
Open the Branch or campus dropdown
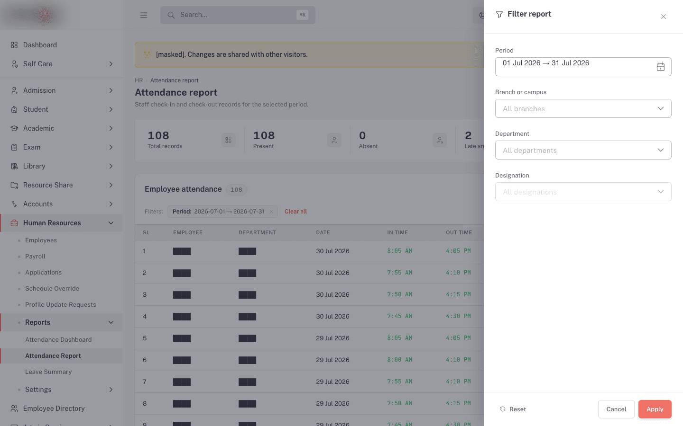[x=583, y=108]
